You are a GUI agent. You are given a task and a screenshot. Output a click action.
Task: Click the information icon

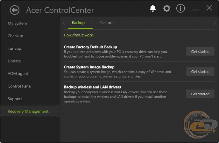(180, 9)
